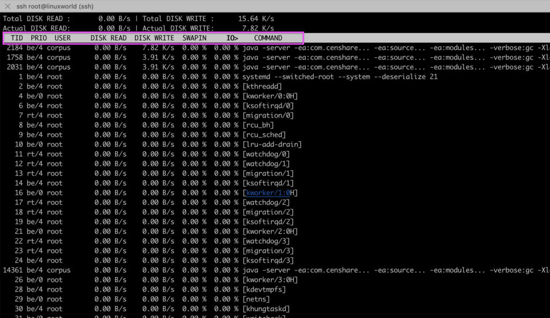Sort by the PRIO column header
Screen dimensions: 550x318
[38, 38]
